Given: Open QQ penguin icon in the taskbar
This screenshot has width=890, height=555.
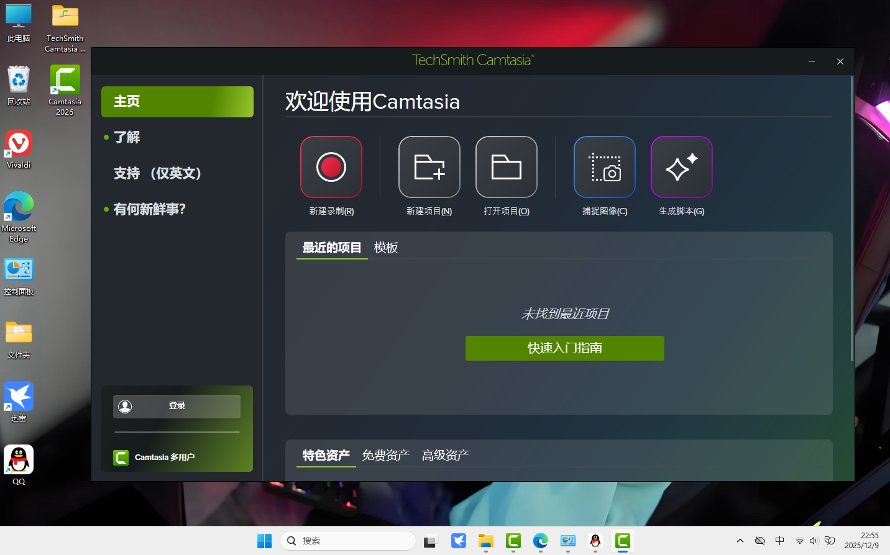Looking at the screenshot, I should click(x=595, y=541).
